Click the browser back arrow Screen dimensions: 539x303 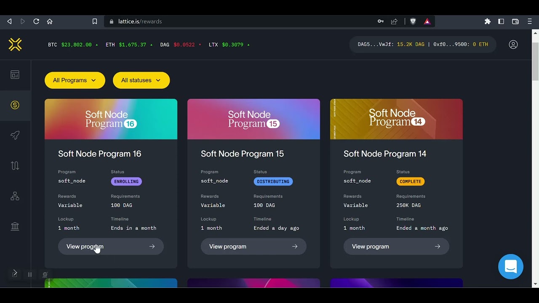(9, 21)
